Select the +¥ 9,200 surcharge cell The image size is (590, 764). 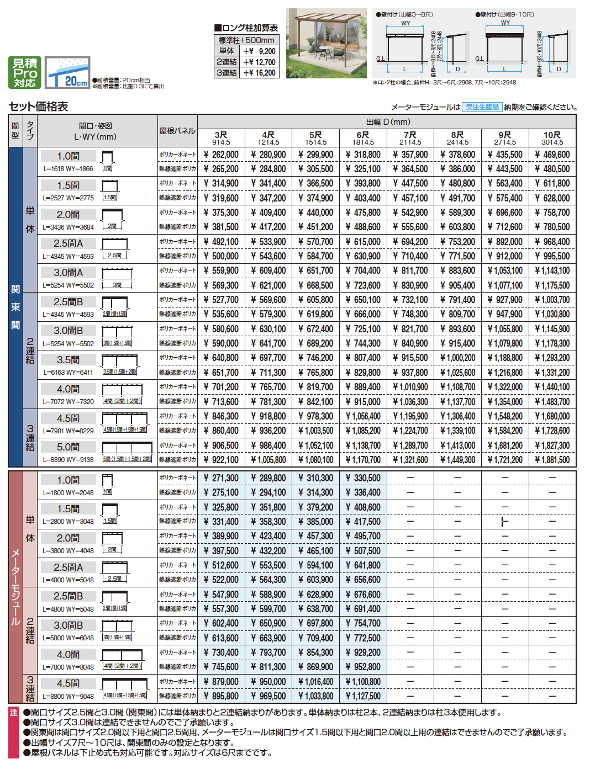259,51
